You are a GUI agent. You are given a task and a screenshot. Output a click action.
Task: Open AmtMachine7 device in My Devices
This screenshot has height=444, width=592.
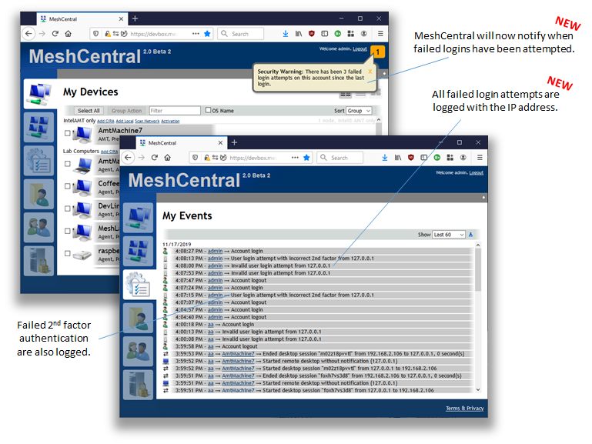click(x=120, y=131)
